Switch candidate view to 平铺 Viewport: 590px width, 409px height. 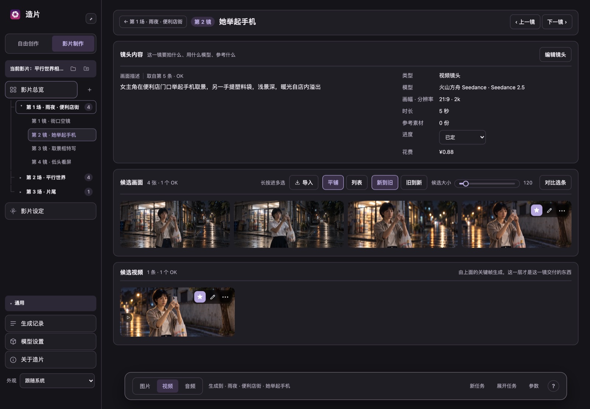[333, 183]
